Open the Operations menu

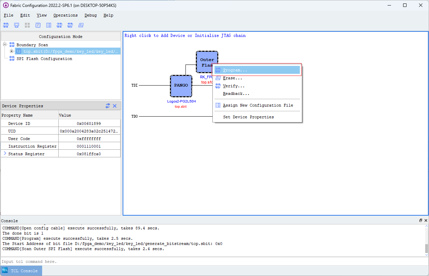pyautogui.click(x=65, y=15)
